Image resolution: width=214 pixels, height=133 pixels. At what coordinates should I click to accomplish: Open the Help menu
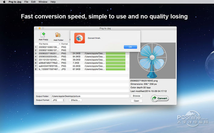[x=53, y=2]
